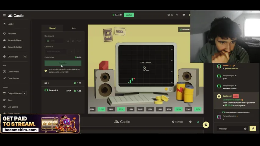Viewport: 260px width, 146px height.
Task: Click the 31.12X history result chip
Action: (x=179, y=109)
